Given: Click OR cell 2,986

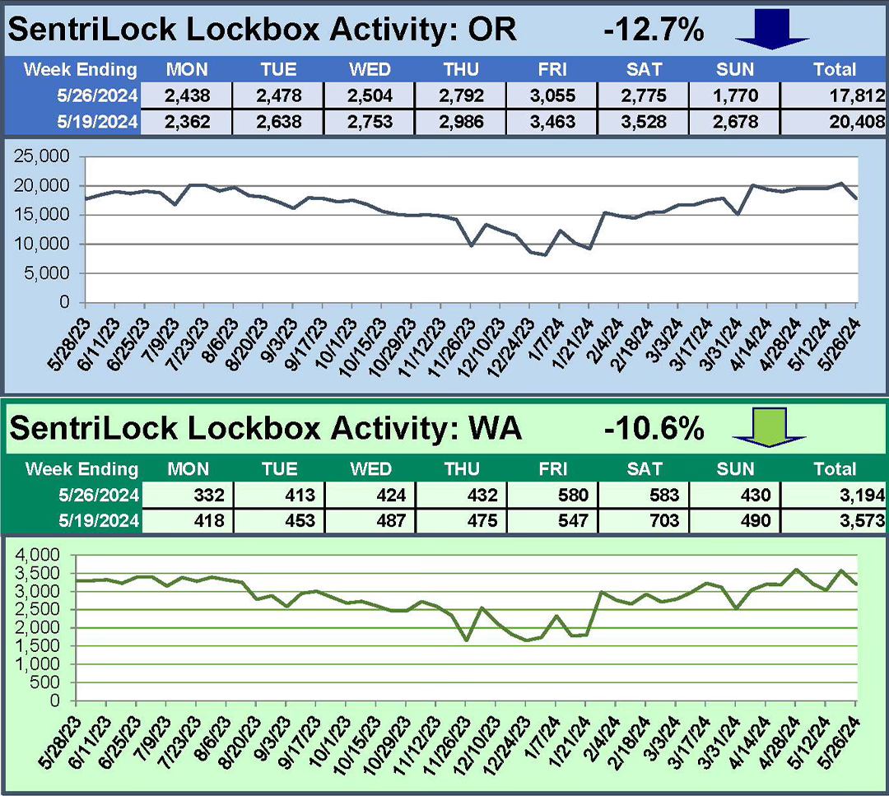Looking at the screenshot, I should pos(462,122).
